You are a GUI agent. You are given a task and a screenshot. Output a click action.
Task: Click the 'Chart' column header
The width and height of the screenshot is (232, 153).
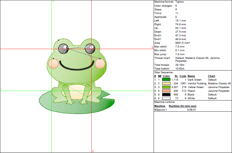pos(212,76)
